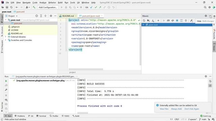
Task: Click Git Push arrow icon
Action: coord(100,7)
